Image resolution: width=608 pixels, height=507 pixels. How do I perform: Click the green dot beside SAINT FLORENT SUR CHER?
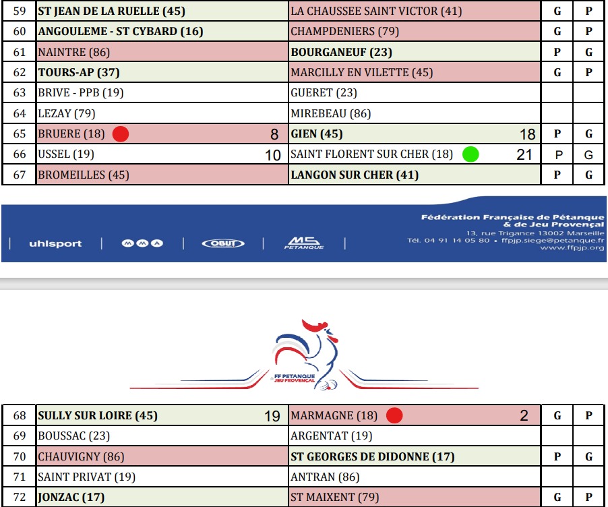point(470,154)
